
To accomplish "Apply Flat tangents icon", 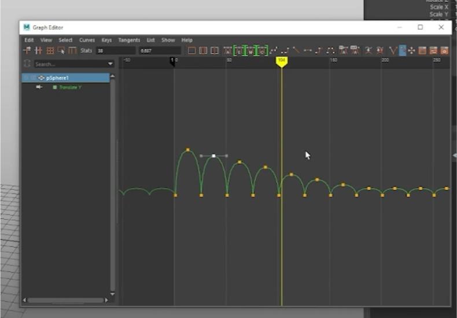I will 308,51.
